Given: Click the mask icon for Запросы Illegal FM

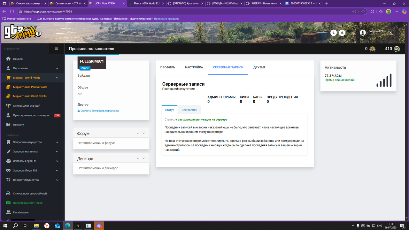Looking at the screenshot, I should 8,171.
